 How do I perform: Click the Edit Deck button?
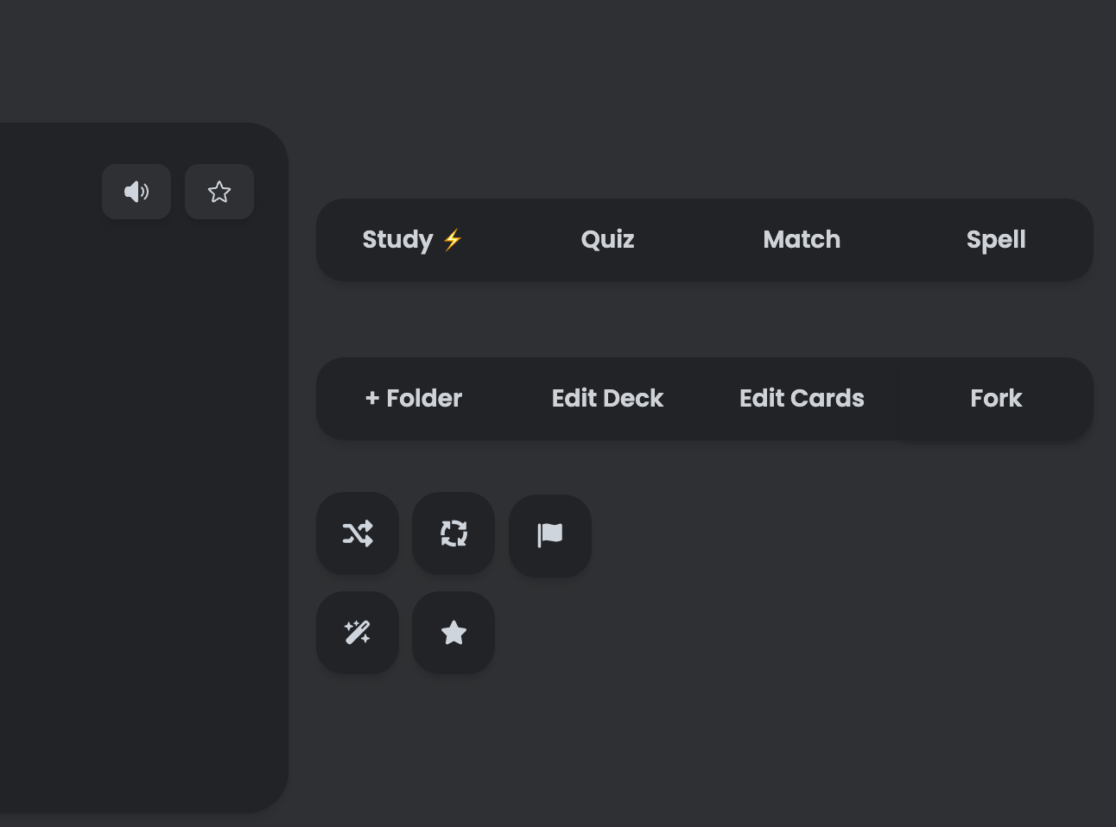607,398
